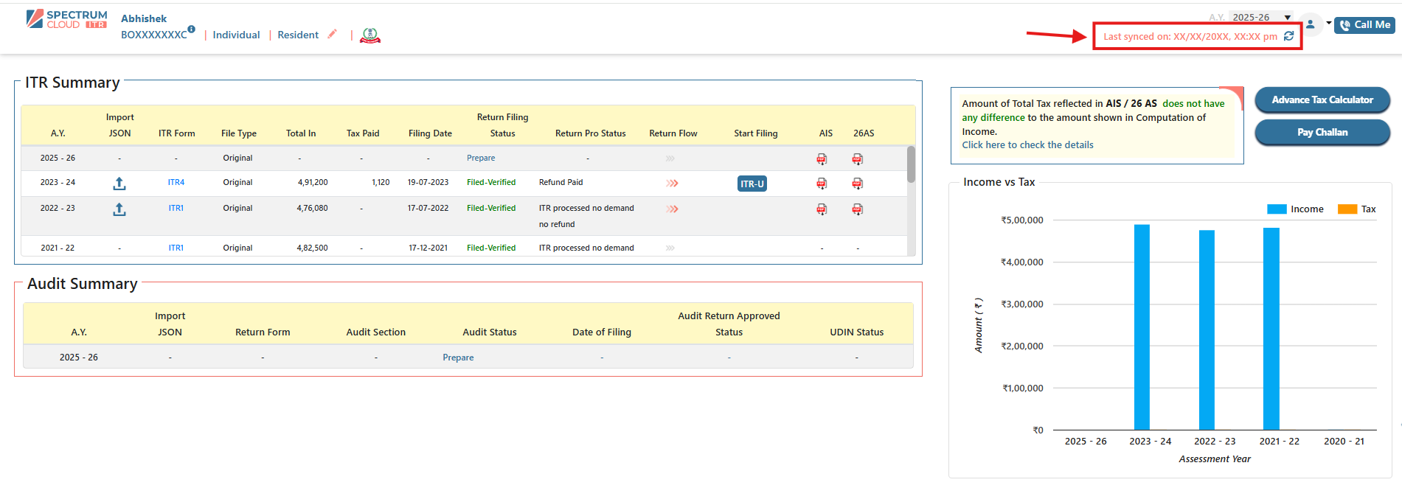Viewport: 1402px width, 488px height.
Task: Click the ITR-U start filing button
Action: point(752,184)
